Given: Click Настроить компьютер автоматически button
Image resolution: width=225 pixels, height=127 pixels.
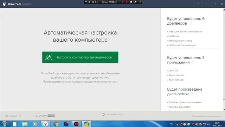Looking at the screenshot, I should pos(80,57).
